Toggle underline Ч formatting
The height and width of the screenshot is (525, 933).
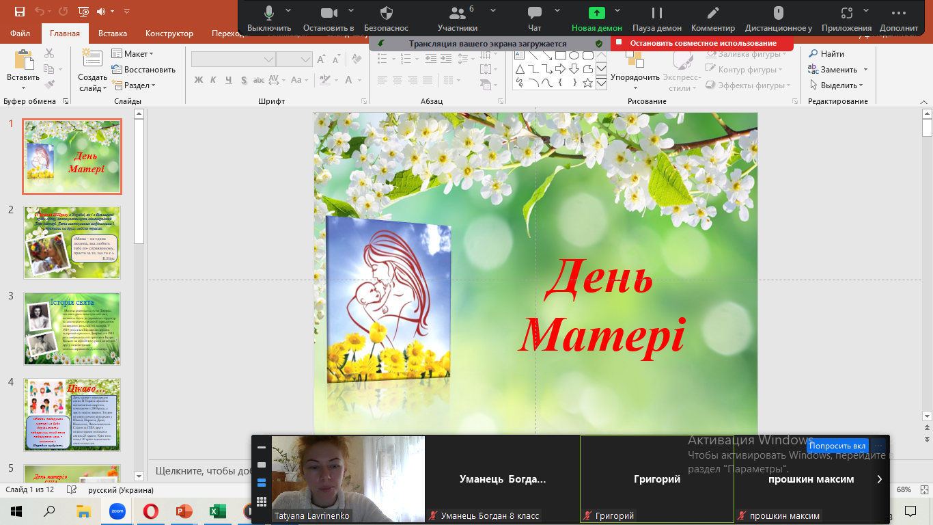[x=229, y=80]
